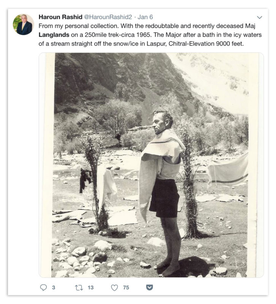Image resolution: width=276 pixels, height=304 pixels.
Task: Retweet this post using the retweet icon
Action: pos(79,287)
